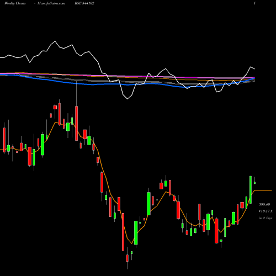276x276 pixels.
Task: Click the 'V: 0.17 X' volume text
Action: [266, 211]
